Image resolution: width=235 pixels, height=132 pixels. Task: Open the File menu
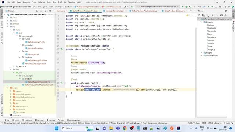pyautogui.click(x=8, y=2)
